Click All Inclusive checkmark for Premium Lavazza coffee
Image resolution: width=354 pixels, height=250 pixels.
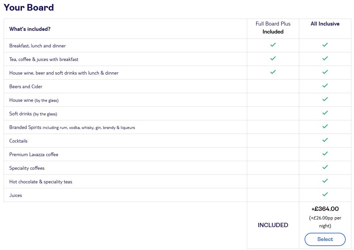click(325, 154)
